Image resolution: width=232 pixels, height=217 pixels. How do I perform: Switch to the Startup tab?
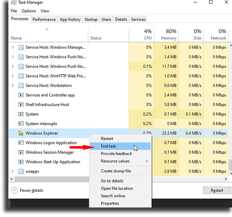(91, 19)
